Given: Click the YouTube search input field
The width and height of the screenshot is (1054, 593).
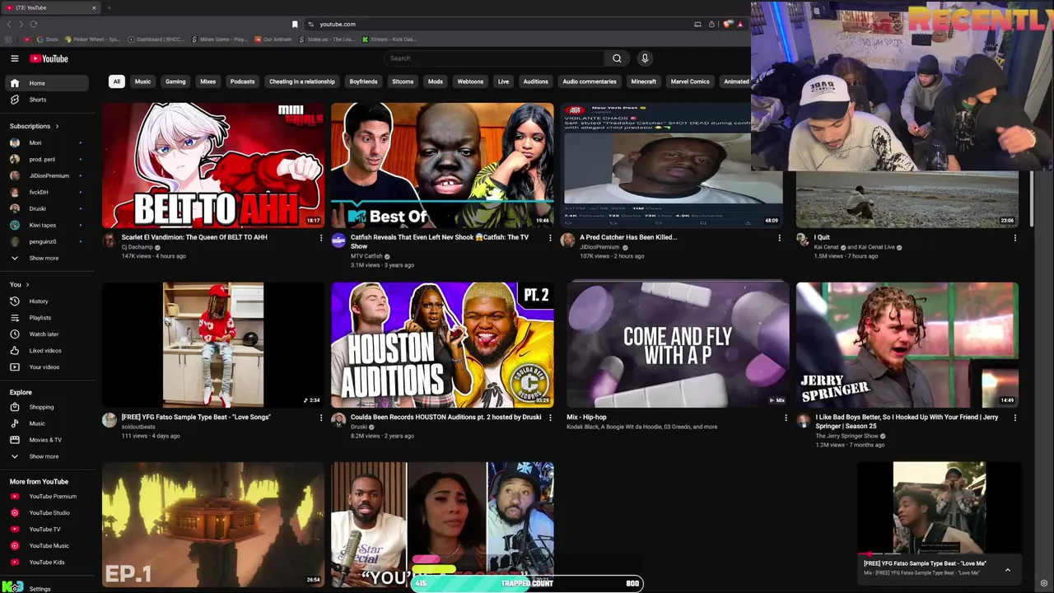Looking at the screenshot, I should (494, 58).
